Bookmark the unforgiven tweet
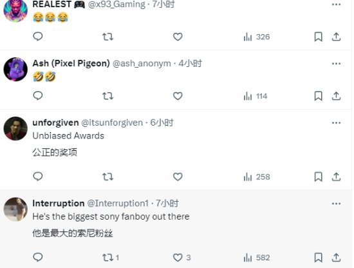Viewport: 354px width, 268px height. pos(319,177)
